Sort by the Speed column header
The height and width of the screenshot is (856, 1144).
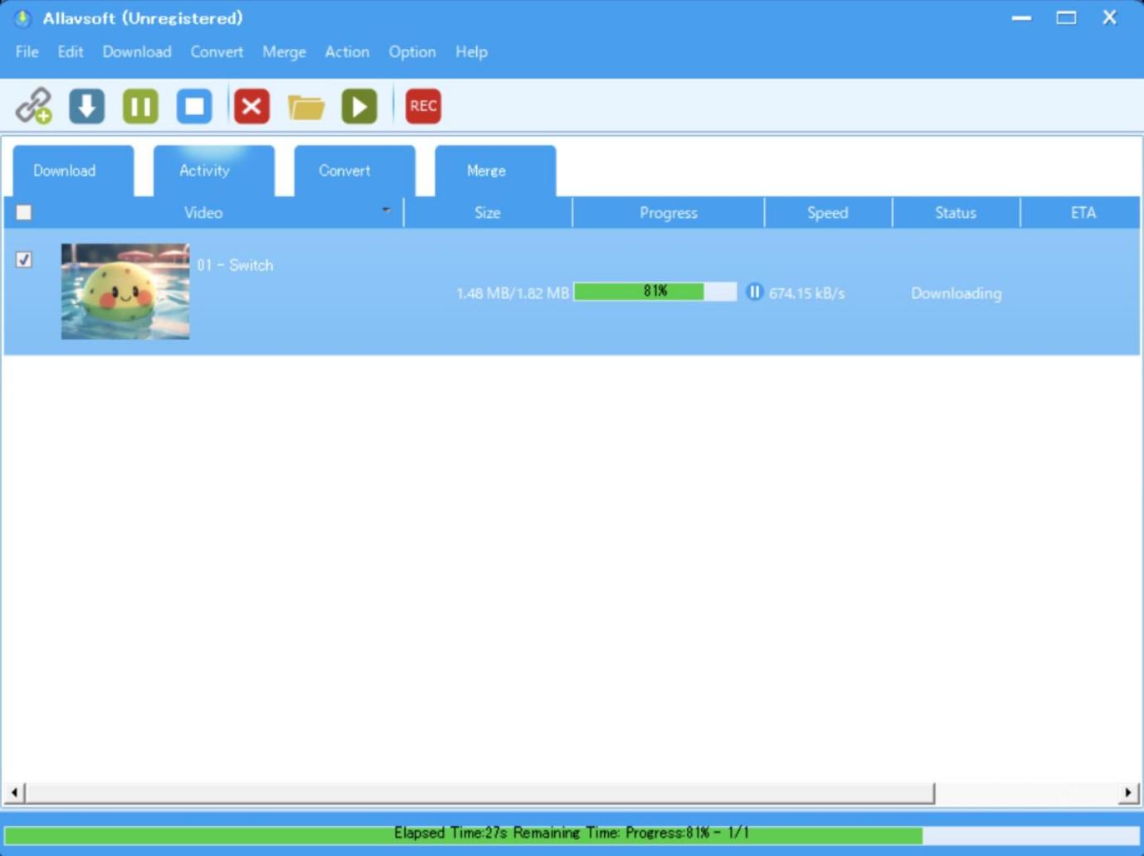[828, 213]
